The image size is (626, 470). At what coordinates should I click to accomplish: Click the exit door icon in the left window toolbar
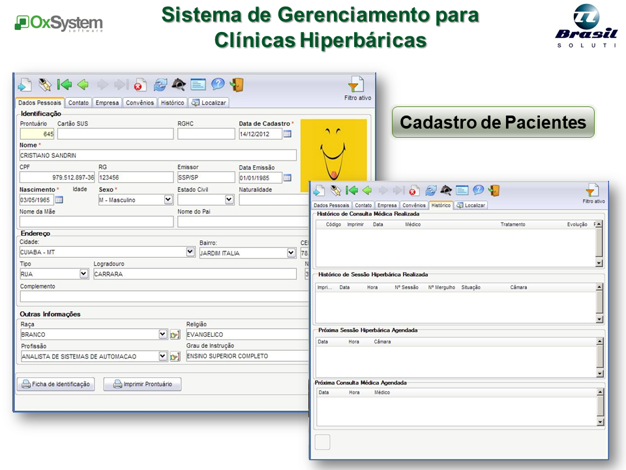[x=237, y=84]
